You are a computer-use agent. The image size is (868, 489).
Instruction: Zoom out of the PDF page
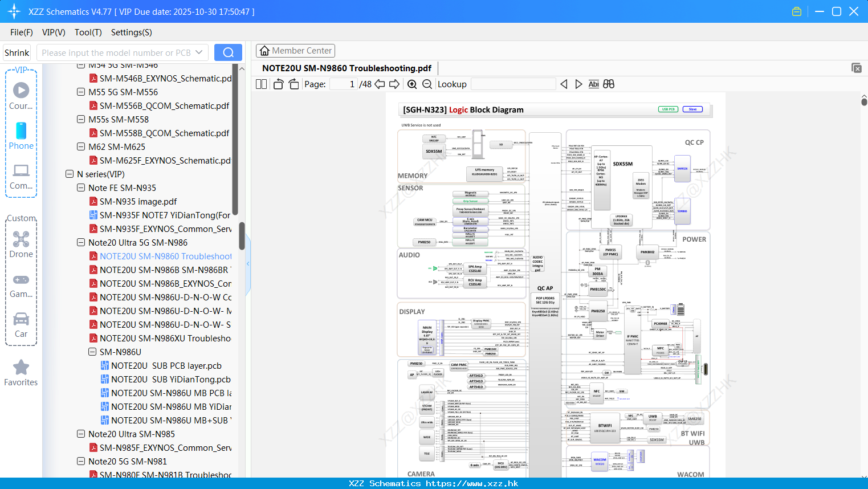427,84
